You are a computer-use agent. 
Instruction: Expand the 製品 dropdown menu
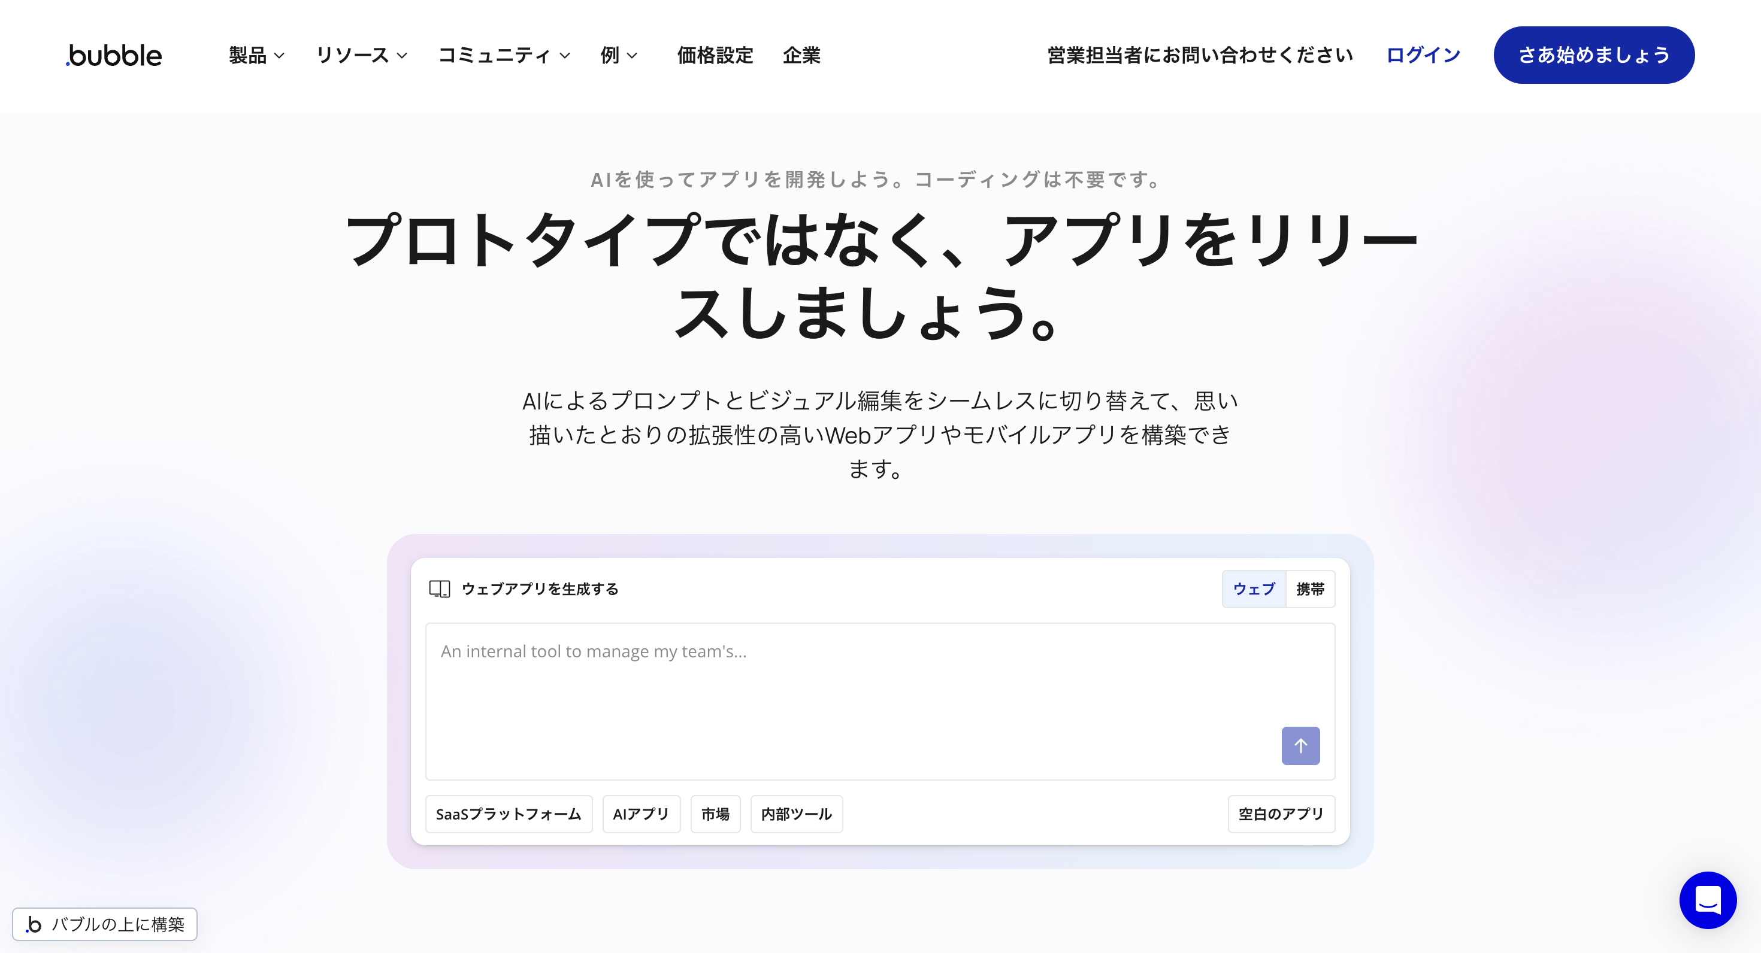coord(256,55)
